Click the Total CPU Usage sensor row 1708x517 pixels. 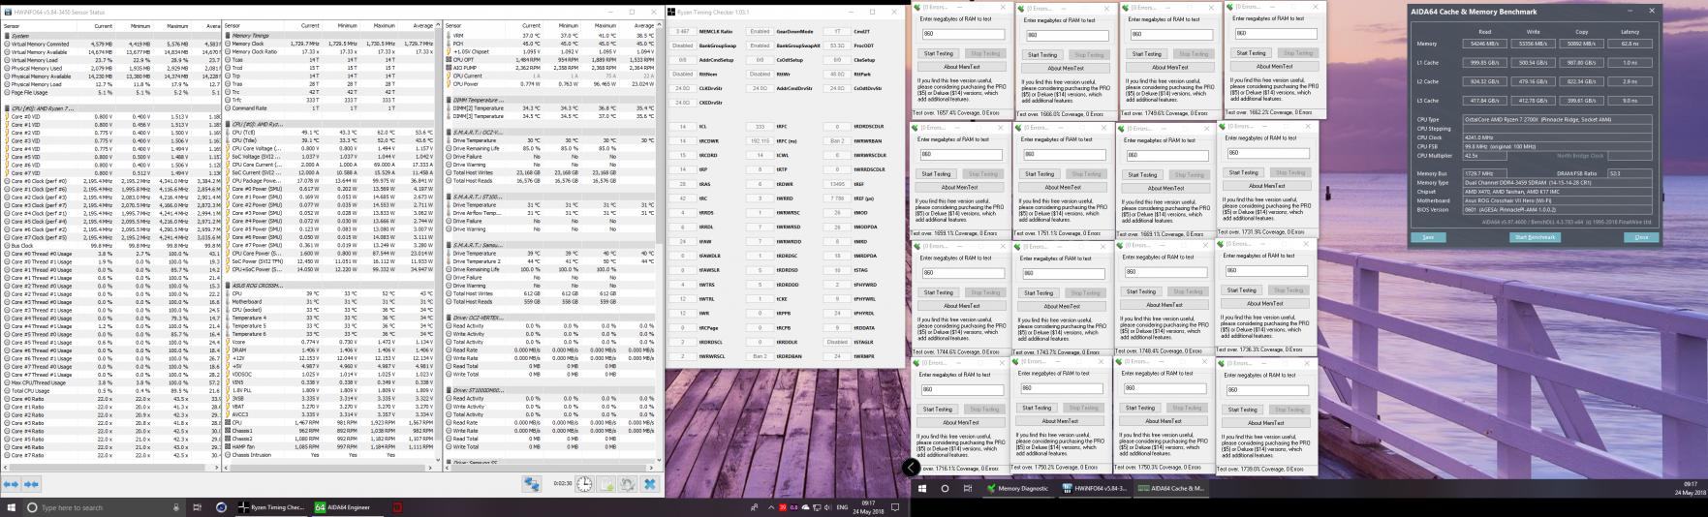[110, 390]
